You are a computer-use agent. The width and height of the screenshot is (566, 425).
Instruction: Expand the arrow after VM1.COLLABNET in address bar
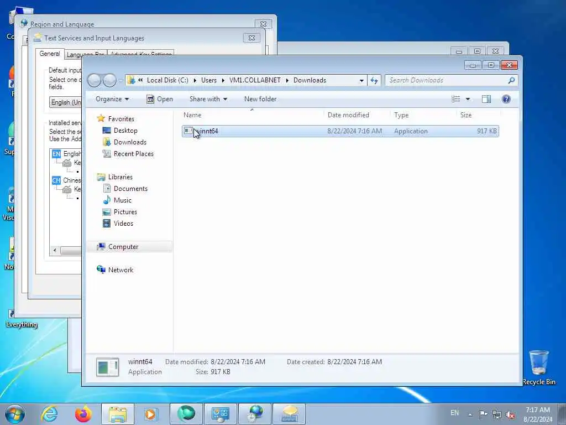[x=287, y=80]
